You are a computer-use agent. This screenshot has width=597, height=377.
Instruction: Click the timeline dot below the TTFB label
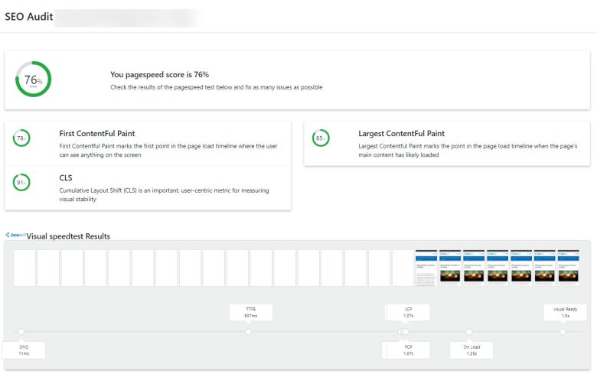tap(248, 332)
